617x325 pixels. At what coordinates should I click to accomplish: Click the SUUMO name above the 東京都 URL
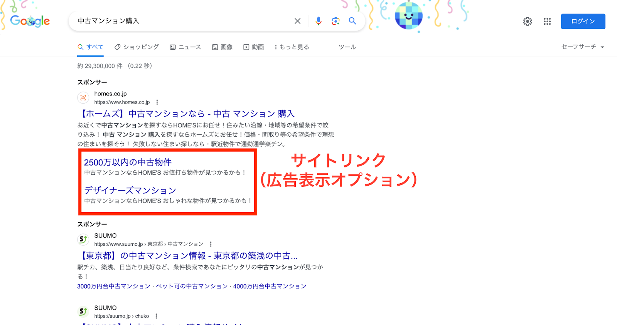point(106,236)
